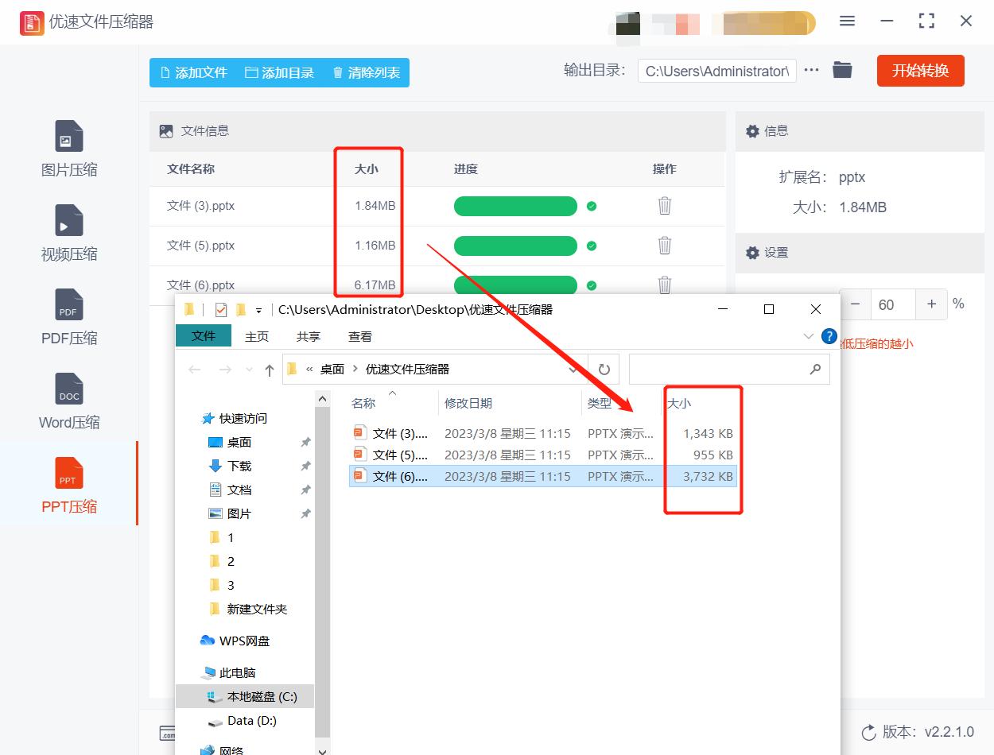Screen dimensions: 994x755
Task: Increase compression percentage with the plus stepper
Action: tap(930, 304)
